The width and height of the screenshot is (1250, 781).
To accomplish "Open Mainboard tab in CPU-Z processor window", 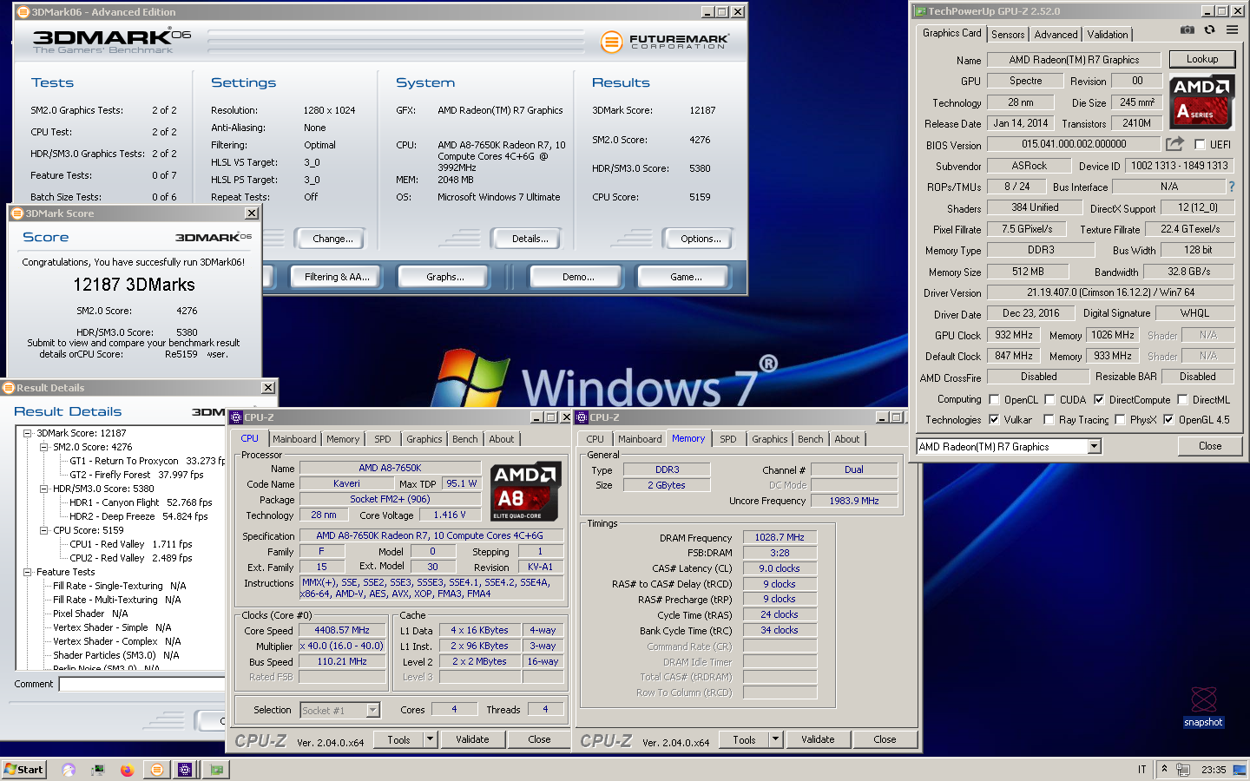I will (294, 439).
